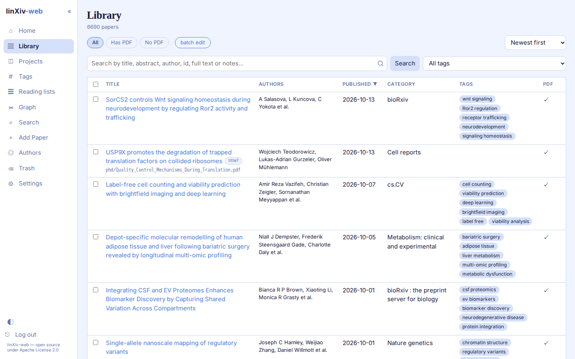Click the magnifier icon inside search box

point(381,63)
